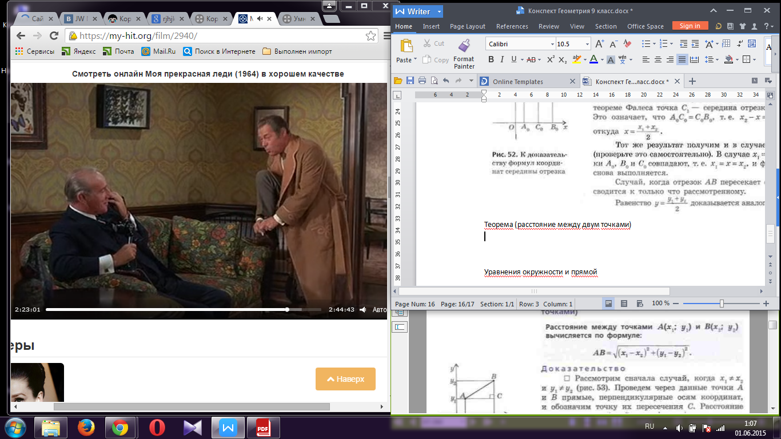781x439 pixels.
Task: Open the Insert ribbon tab
Action: click(431, 26)
